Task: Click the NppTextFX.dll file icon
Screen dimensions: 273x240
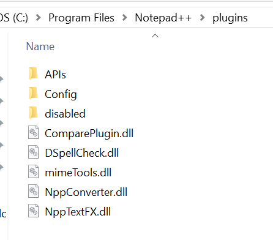Action: (x=33, y=211)
